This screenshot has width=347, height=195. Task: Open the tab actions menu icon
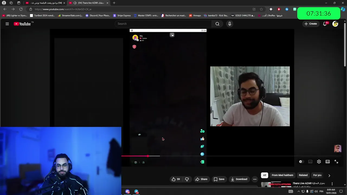(19, 3)
